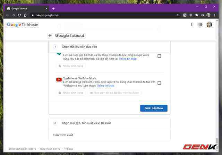Click the Google Tài khoản logo
The height and width of the screenshot is (155, 222).
pos(23,25)
